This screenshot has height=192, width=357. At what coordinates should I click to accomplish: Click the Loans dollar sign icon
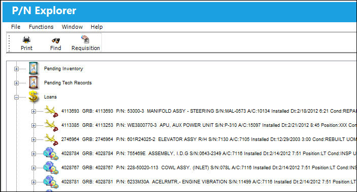pos(33,97)
